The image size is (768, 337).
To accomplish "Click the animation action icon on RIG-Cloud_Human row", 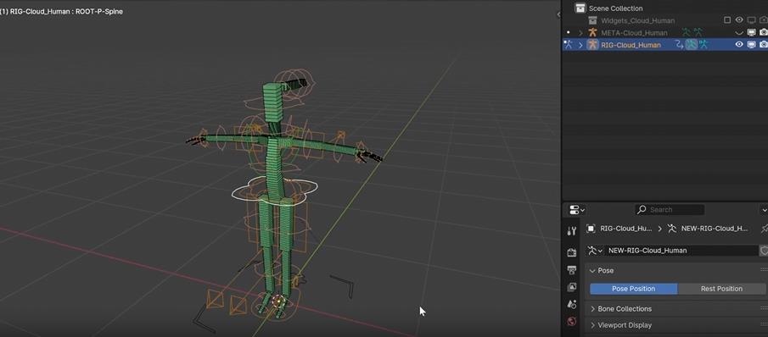I will pyautogui.click(x=680, y=45).
